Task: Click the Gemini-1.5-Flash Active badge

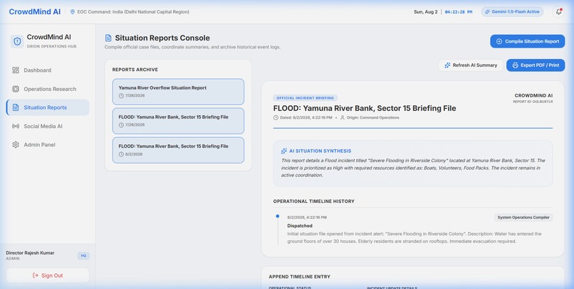Action: 512,11
